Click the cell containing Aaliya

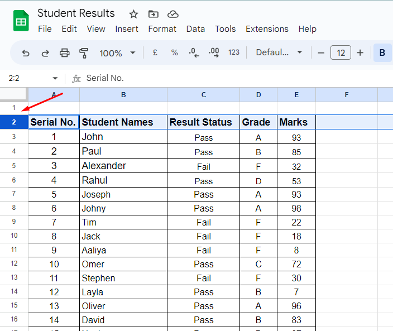coord(123,250)
